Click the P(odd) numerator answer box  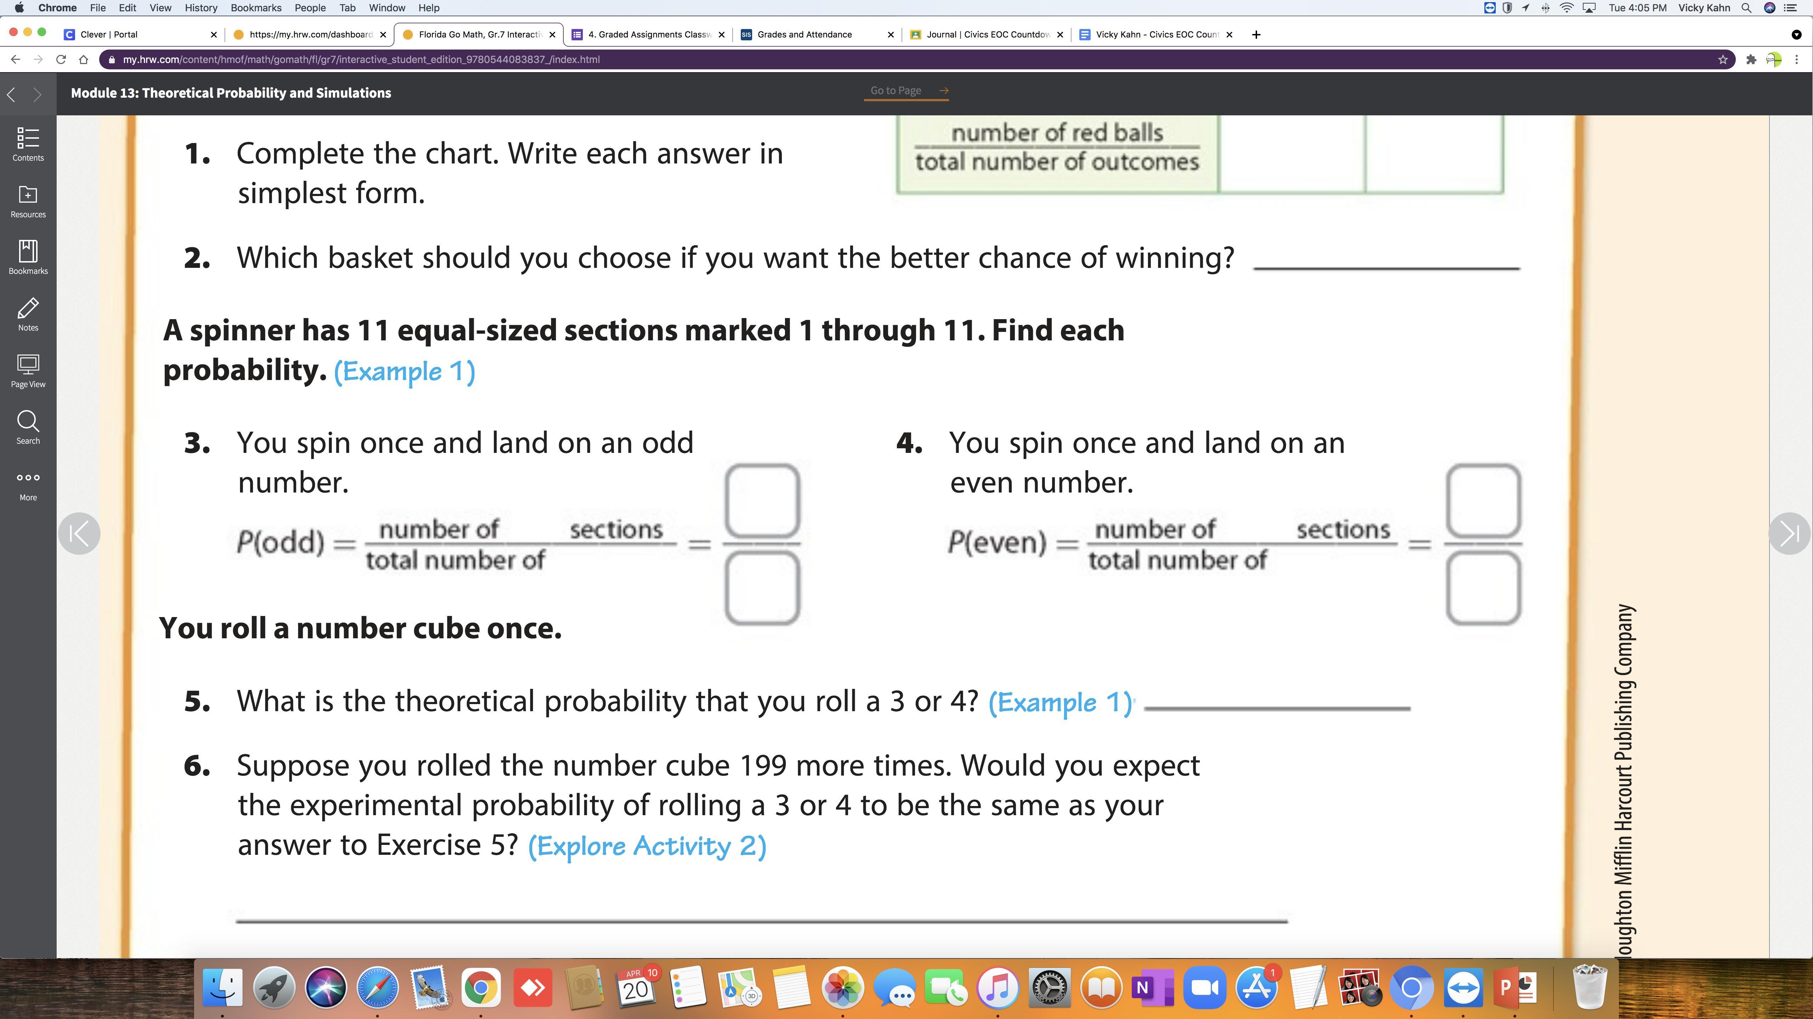pyautogui.click(x=762, y=500)
